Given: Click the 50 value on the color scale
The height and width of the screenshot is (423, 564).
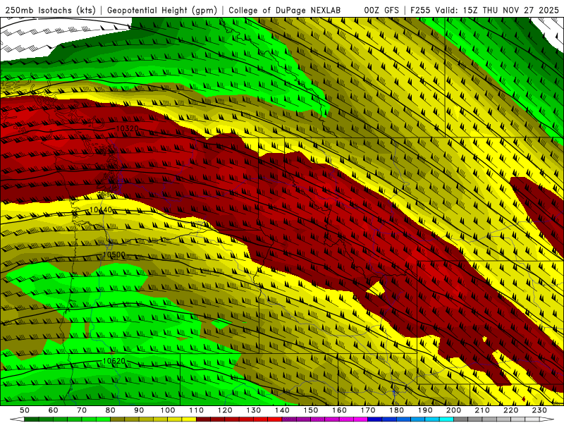Looking at the screenshot, I should [25, 410].
